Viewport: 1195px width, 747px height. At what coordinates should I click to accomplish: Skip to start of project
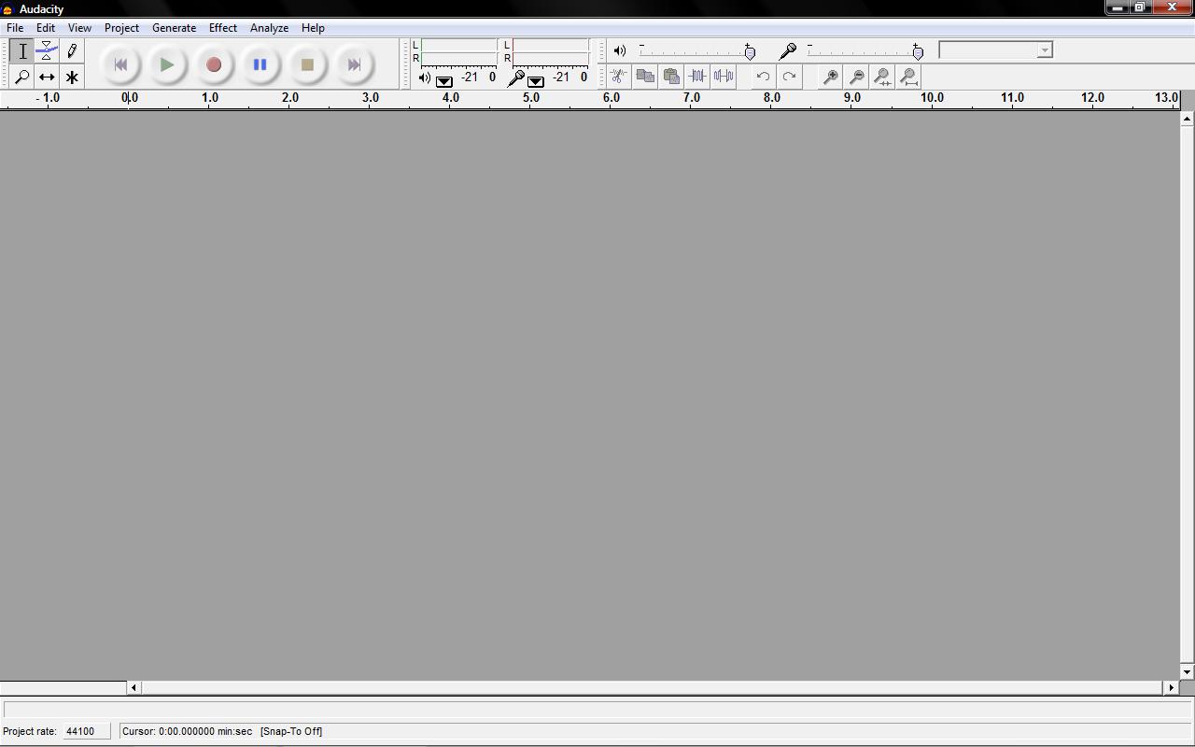pos(120,64)
